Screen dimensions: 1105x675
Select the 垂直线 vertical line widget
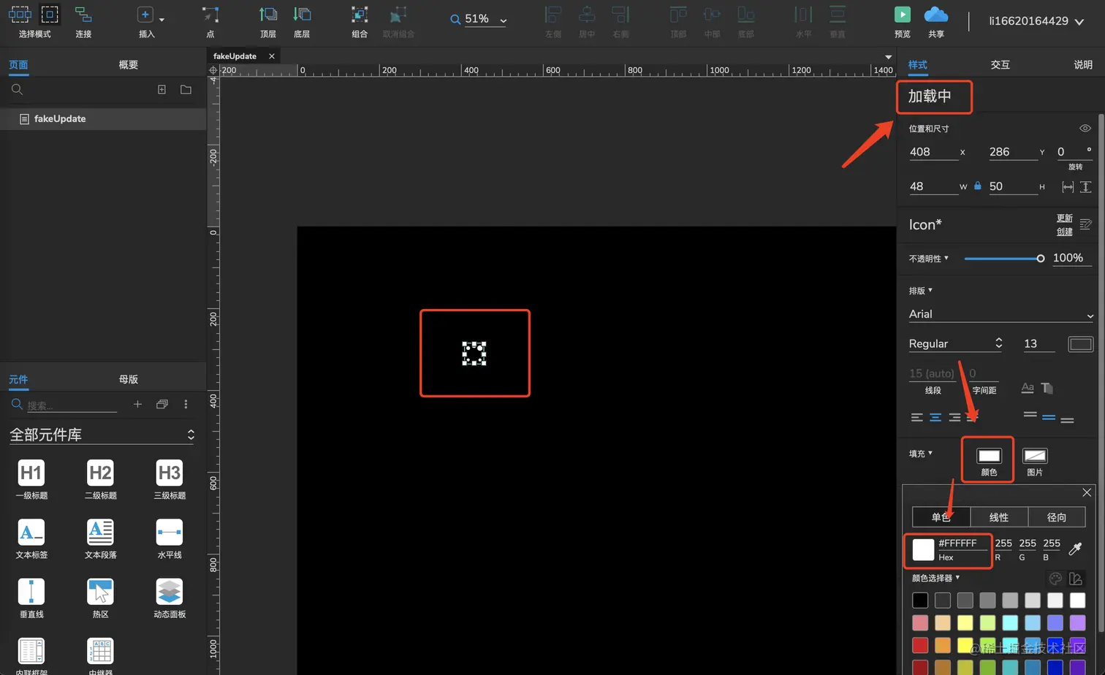click(31, 598)
